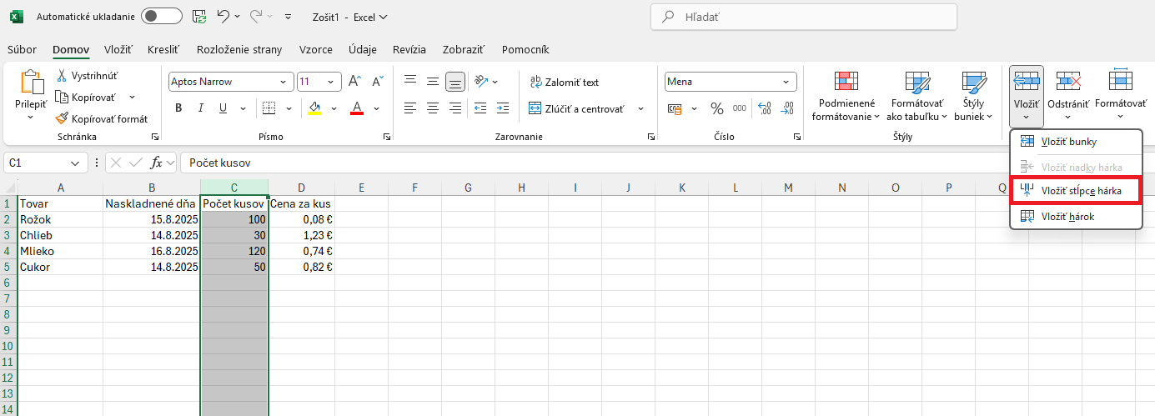The image size is (1155, 416).
Task: Open Podmienené formátovanie menu
Action: [x=846, y=96]
